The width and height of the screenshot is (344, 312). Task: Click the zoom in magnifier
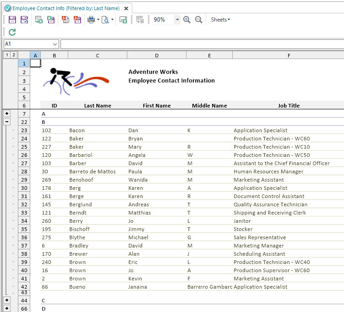pyautogui.click(x=187, y=20)
